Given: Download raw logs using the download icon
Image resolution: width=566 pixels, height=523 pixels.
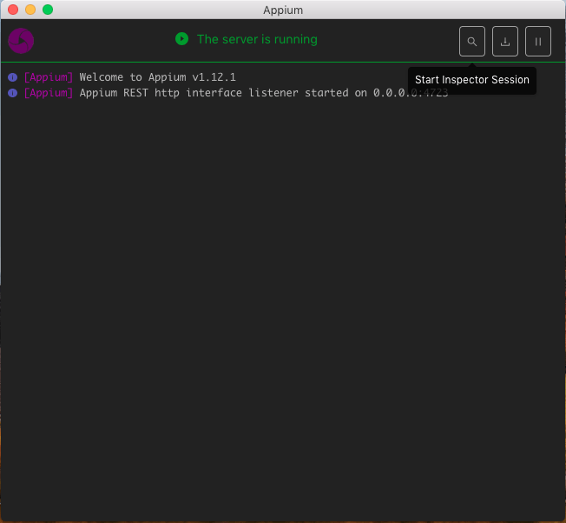Looking at the screenshot, I should point(505,41).
